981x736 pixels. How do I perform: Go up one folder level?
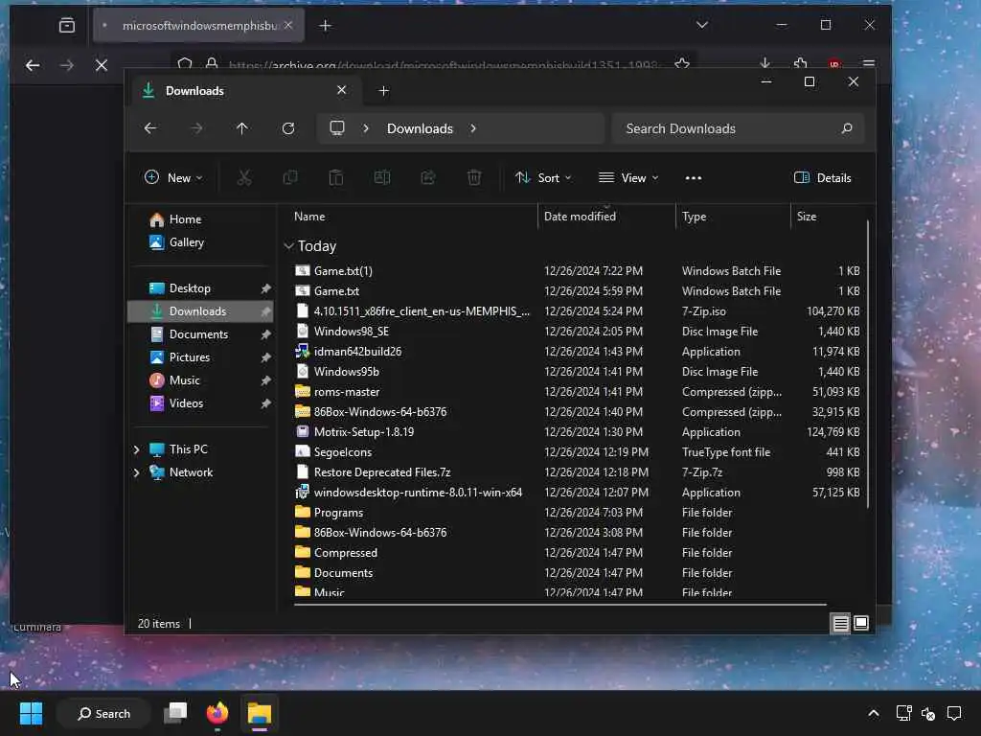pos(242,128)
